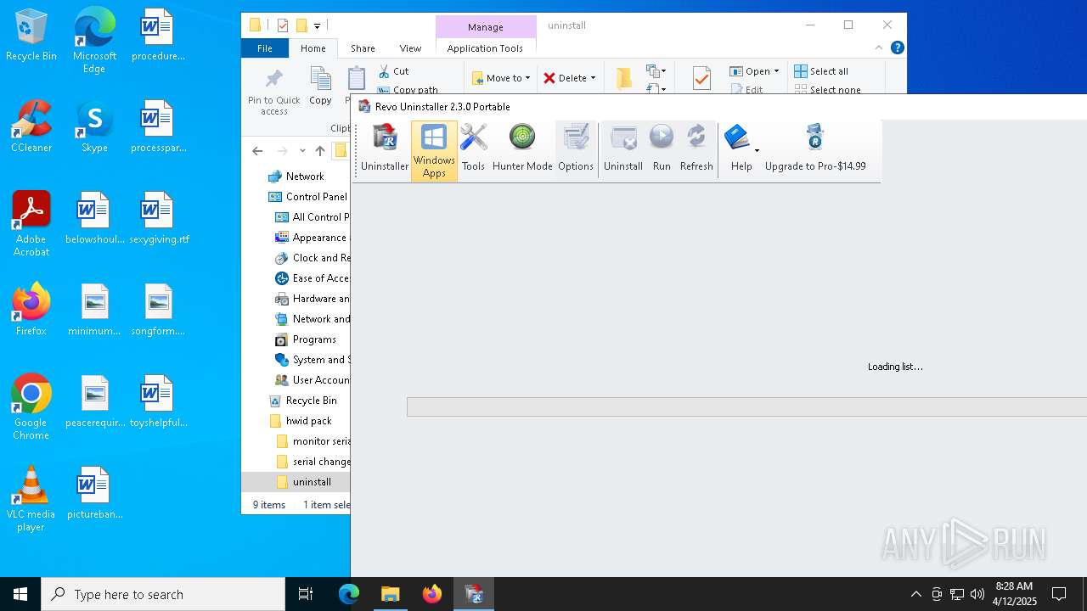Expand the Help dropdown arrow in Revo
This screenshot has height=611, width=1087.
[757, 151]
